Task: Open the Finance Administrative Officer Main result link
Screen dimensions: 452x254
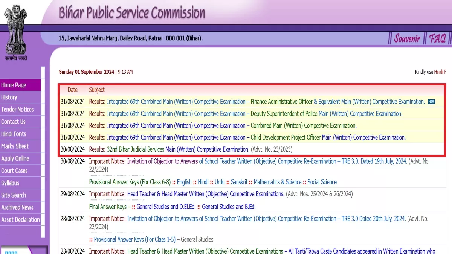Action: (266, 102)
